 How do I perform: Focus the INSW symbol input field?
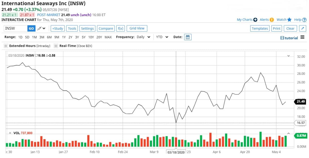point(16,28)
